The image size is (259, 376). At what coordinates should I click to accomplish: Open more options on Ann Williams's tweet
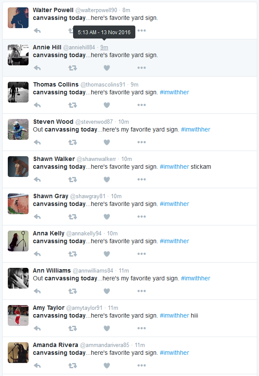click(141, 291)
